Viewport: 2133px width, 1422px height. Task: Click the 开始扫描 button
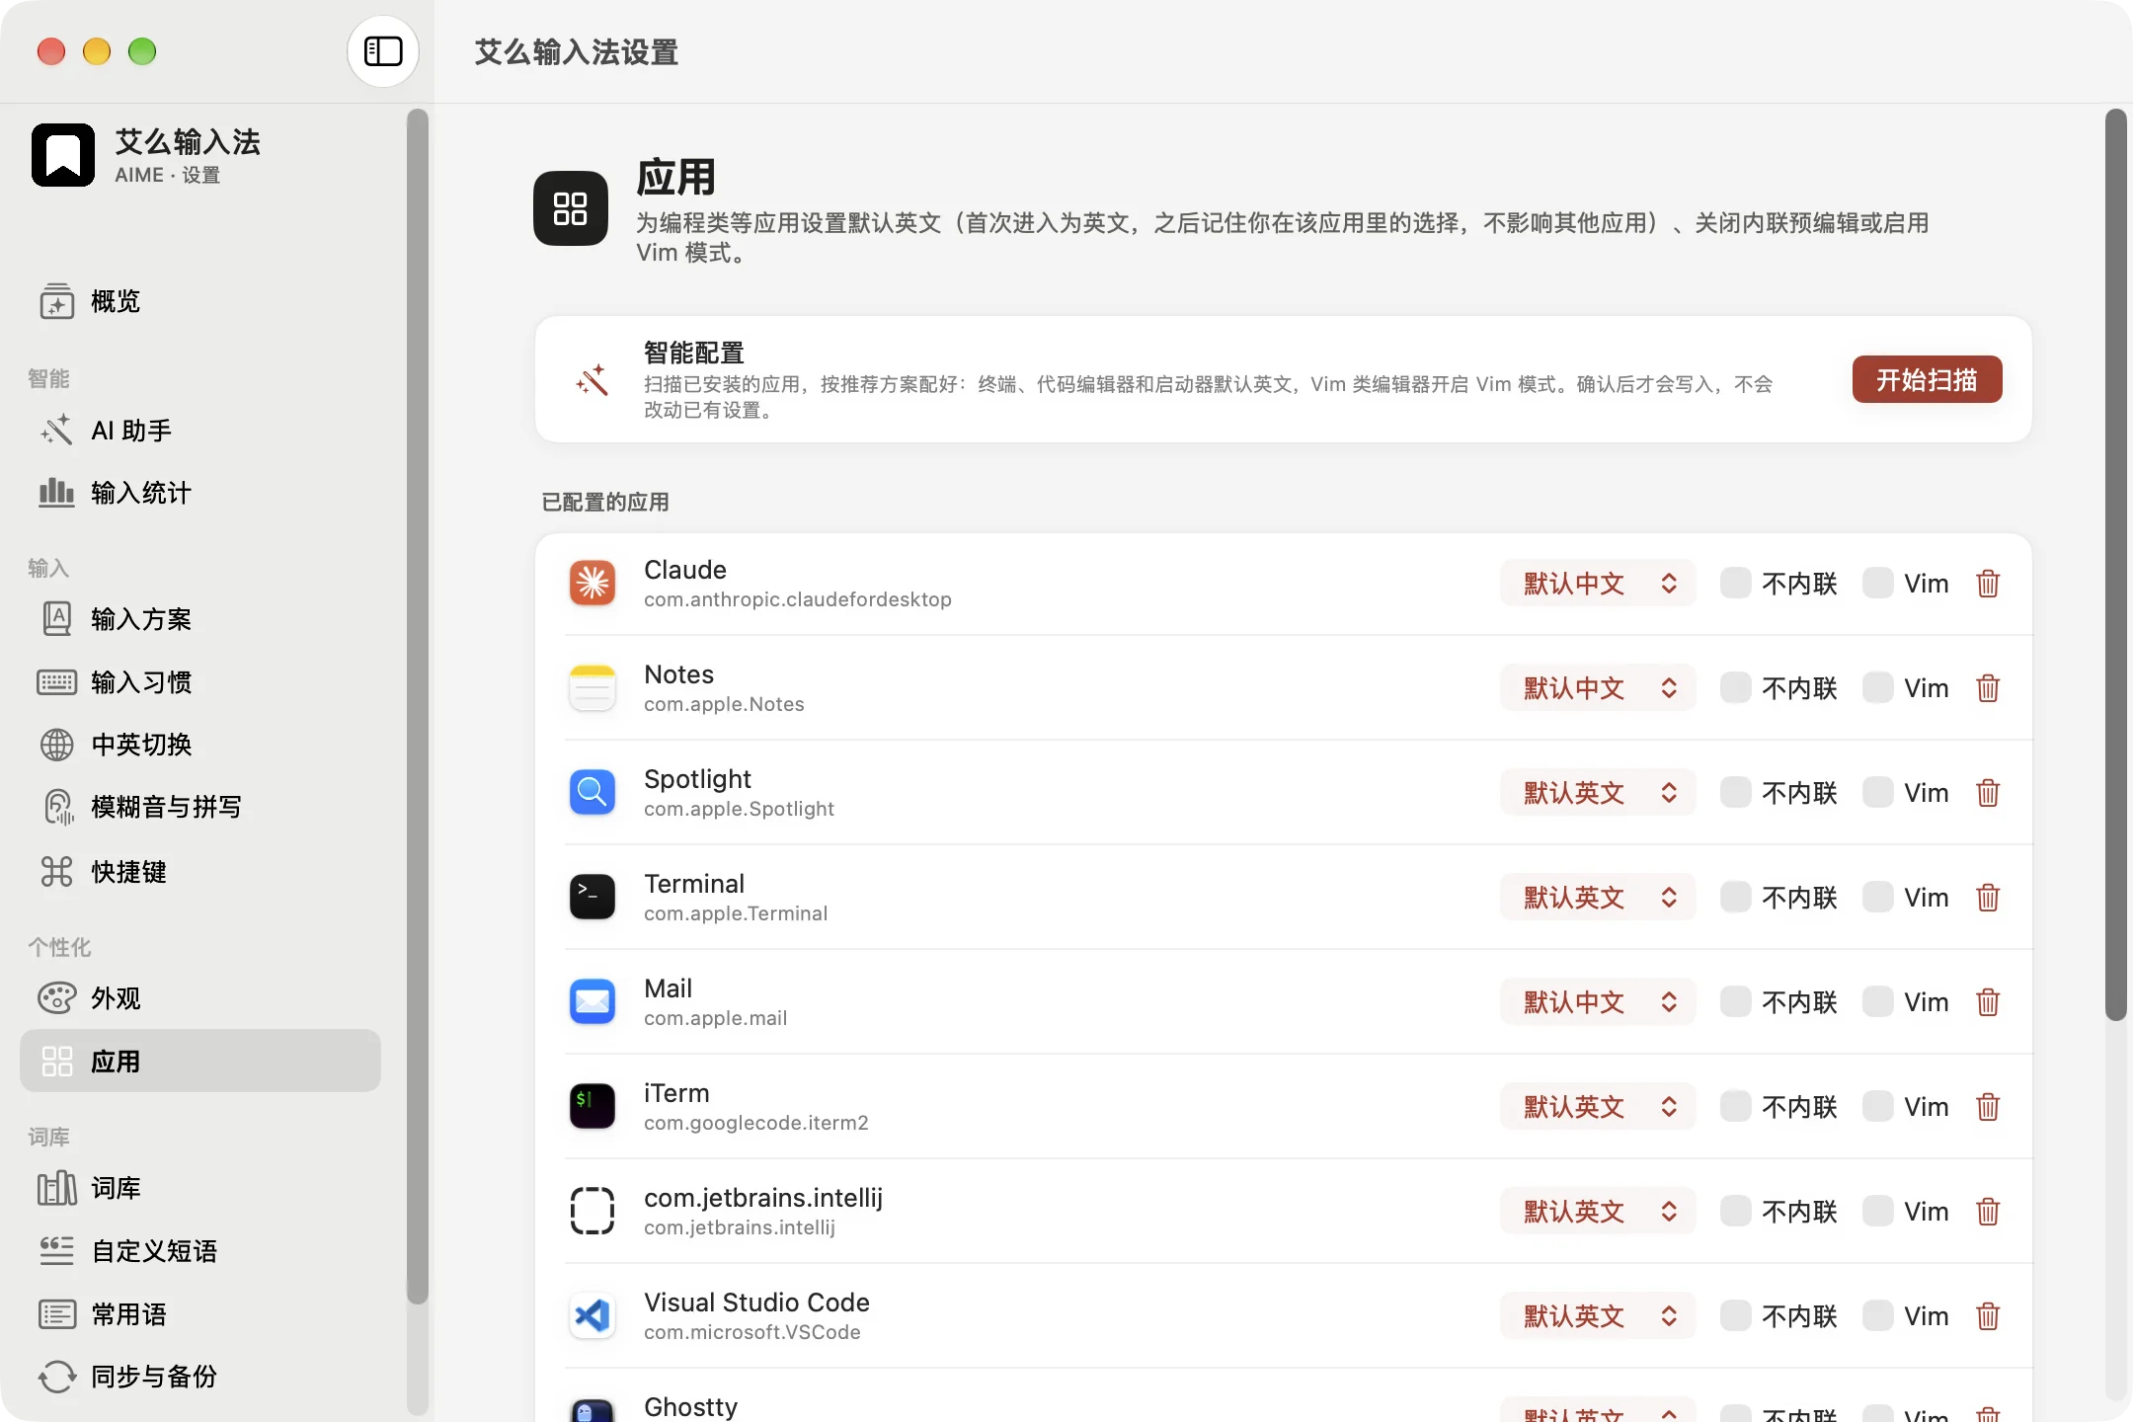[x=1927, y=380]
